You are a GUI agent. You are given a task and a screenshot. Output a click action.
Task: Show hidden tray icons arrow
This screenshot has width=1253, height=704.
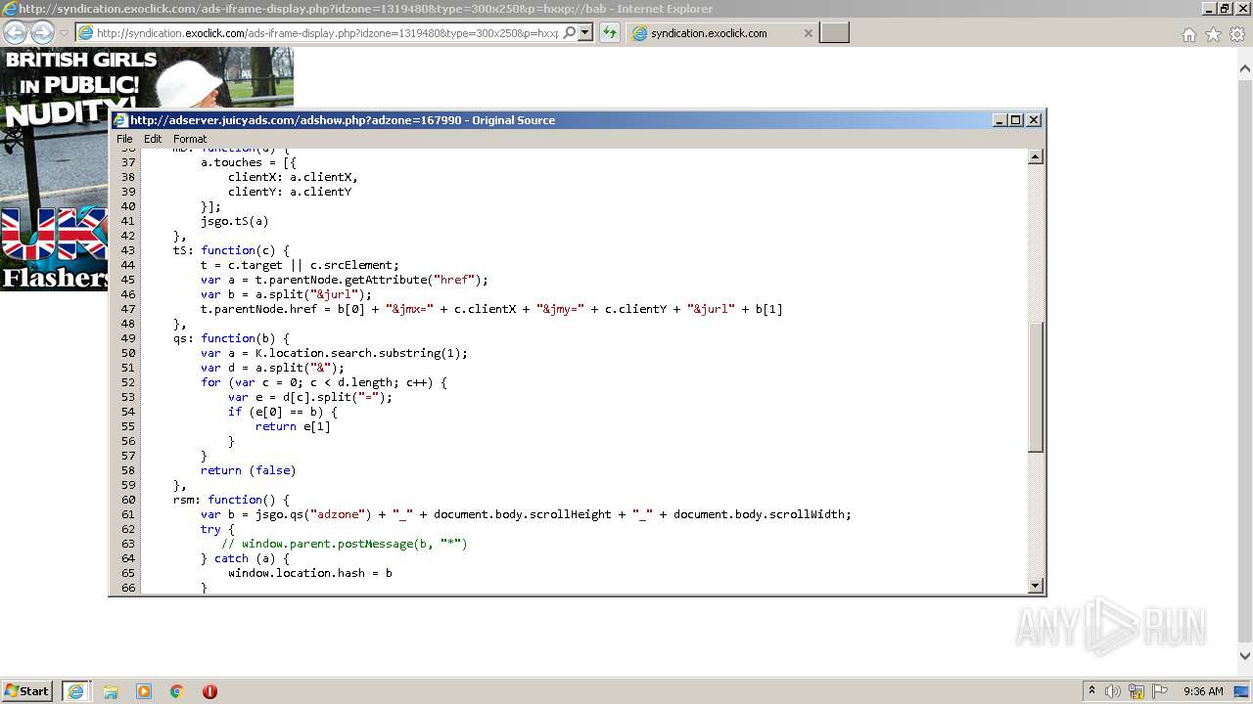[1091, 690]
